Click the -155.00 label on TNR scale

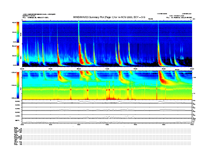[x=14, y=98]
